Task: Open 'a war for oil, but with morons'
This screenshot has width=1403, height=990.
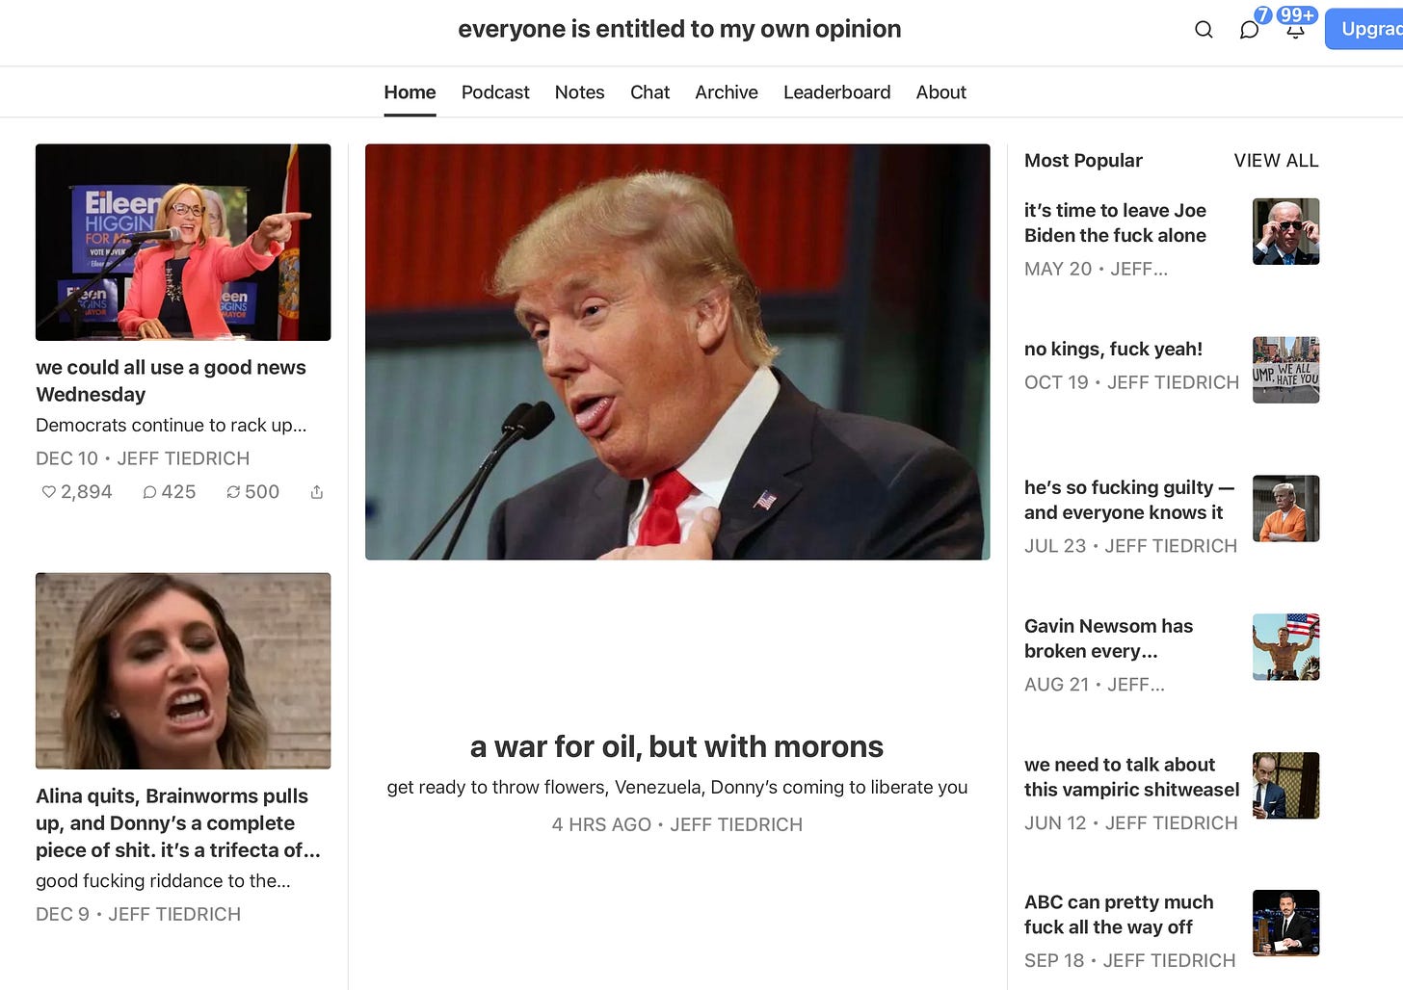Action: pos(676,746)
